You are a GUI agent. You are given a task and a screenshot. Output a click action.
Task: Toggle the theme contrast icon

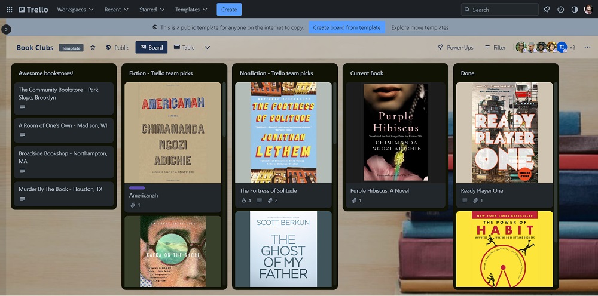coord(575,10)
